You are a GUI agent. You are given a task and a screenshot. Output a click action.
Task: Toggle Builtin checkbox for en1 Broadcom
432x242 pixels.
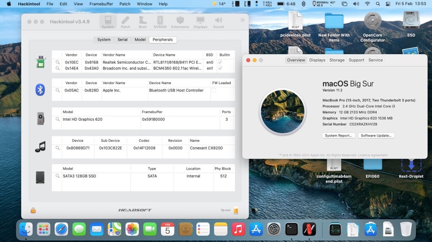click(220, 68)
